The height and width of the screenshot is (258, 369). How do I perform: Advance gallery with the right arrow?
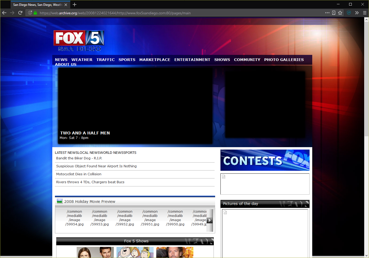210,220
